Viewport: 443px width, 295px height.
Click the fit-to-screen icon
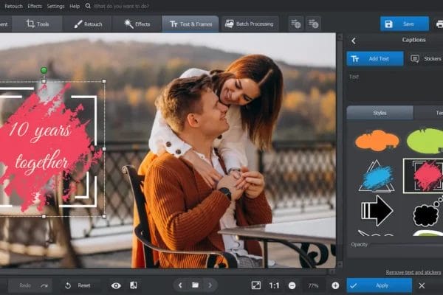[x=255, y=285]
